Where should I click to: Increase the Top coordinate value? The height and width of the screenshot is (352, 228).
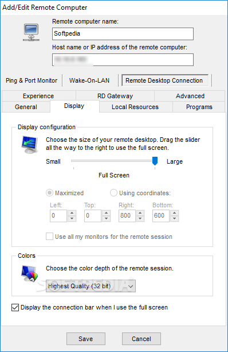pyautogui.click(x=106, y=213)
